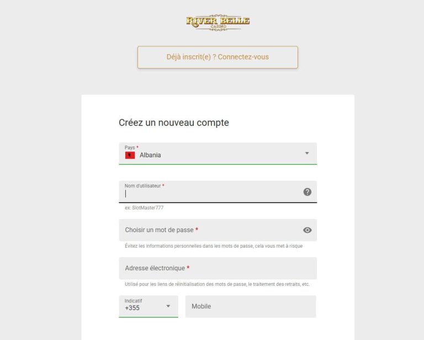Viewport: 424px width, 340px height.
Task: Select the Albania country name text
Action: pos(150,155)
